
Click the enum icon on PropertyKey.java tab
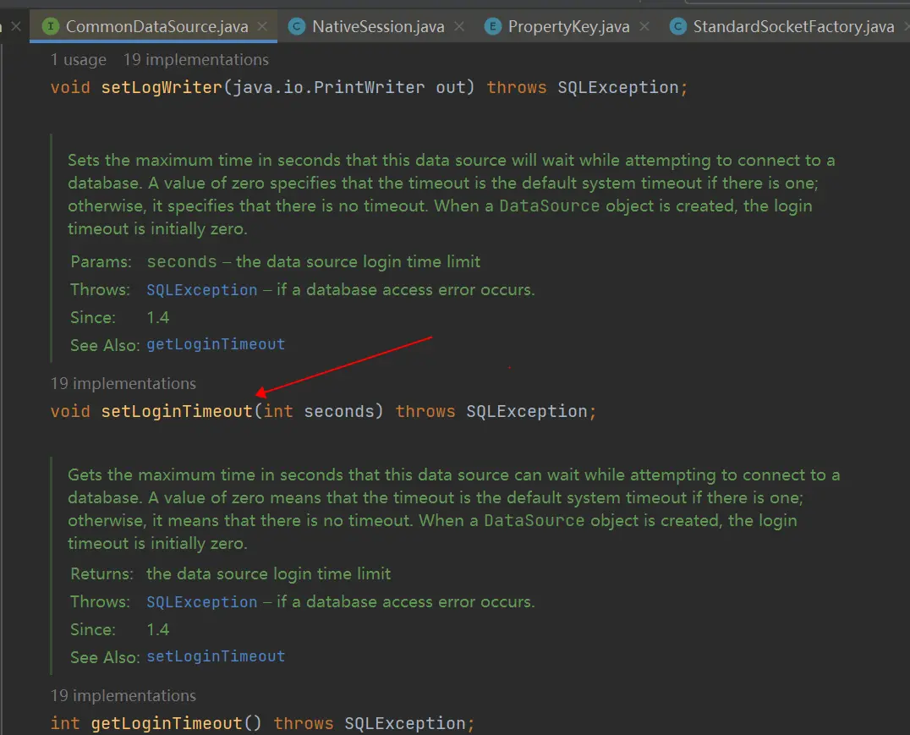pos(493,26)
